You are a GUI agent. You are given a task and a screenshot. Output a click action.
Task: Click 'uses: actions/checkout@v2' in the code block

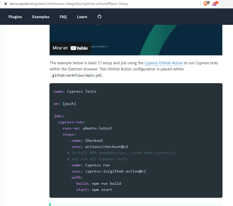click(x=100, y=147)
